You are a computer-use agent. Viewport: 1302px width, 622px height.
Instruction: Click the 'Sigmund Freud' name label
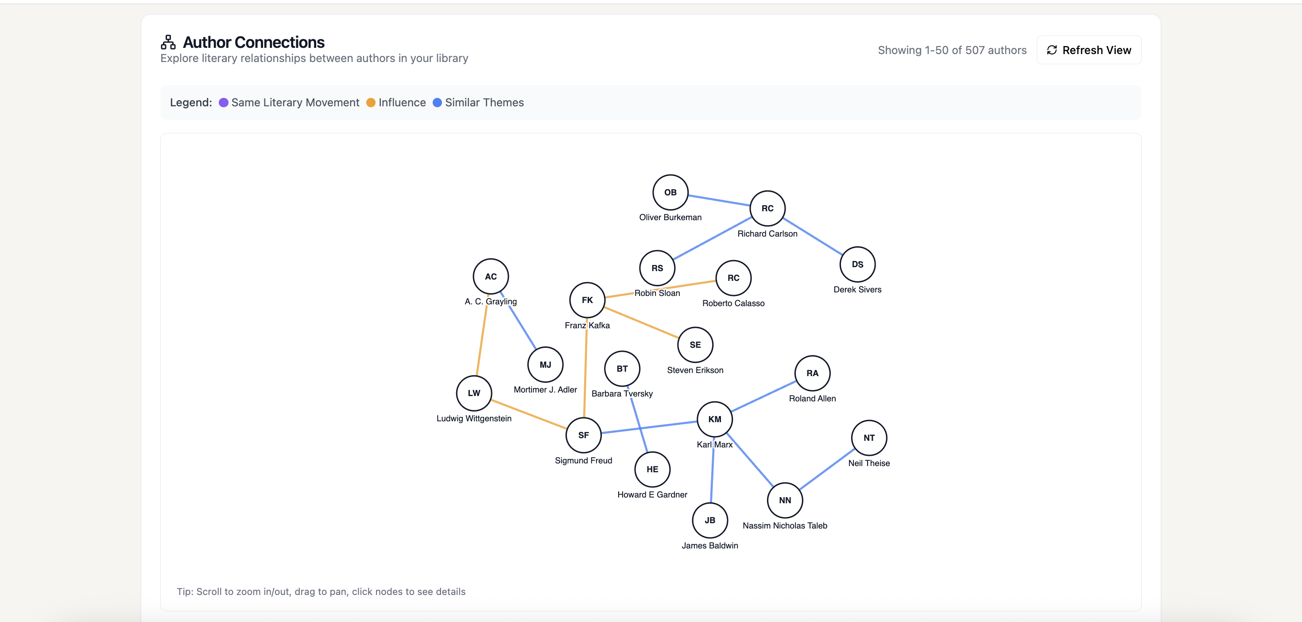pyautogui.click(x=584, y=460)
